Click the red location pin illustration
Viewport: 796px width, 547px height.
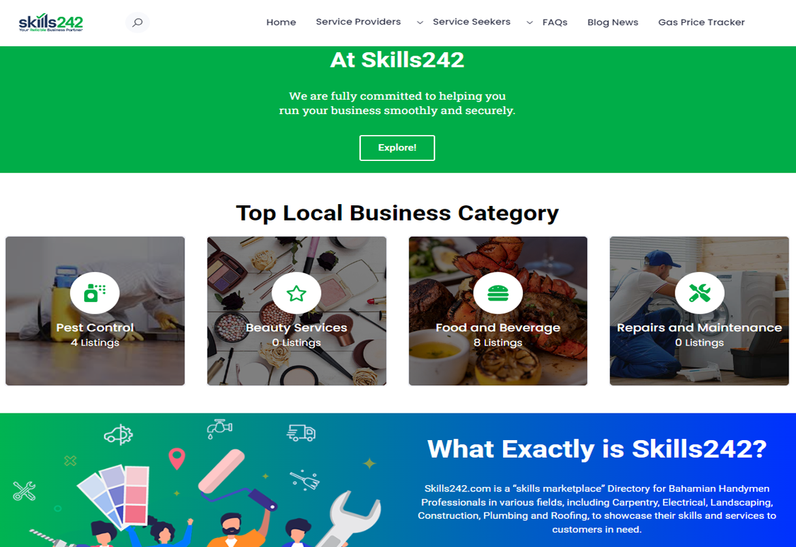pos(177,458)
